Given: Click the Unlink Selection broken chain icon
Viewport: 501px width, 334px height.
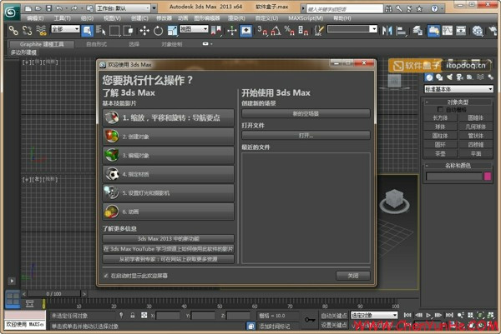Looking at the screenshot, I should 28,31.
